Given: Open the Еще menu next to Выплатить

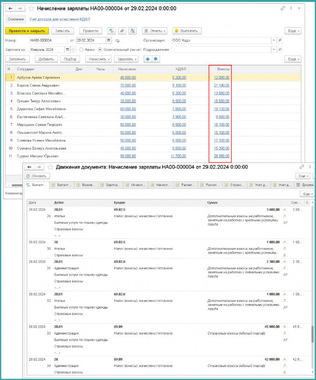Looking at the screenshot, I should pyautogui.click(x=293, y=31).
